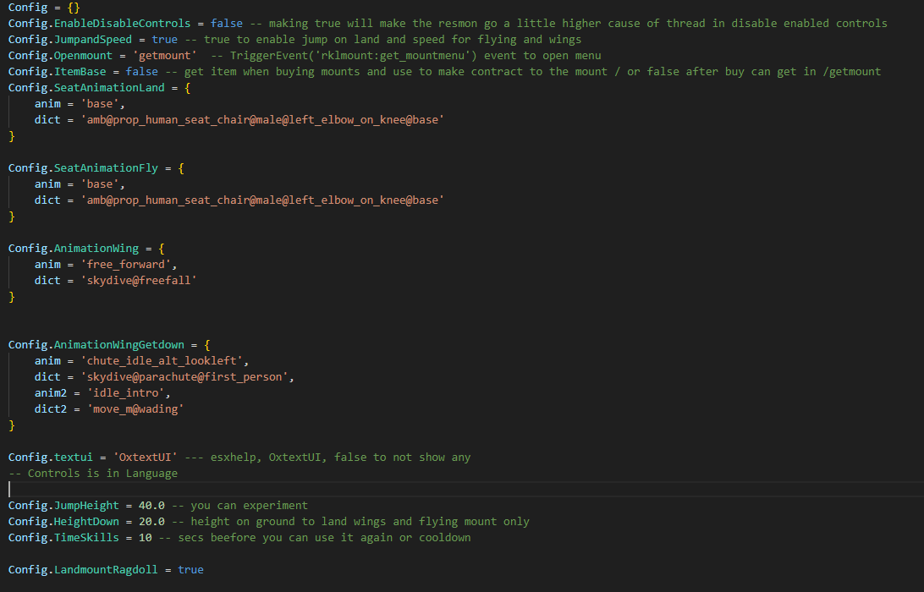Click 'Config.SeatAnimationLand' identifier
This screenshot has width=924, height=592.
86,87
